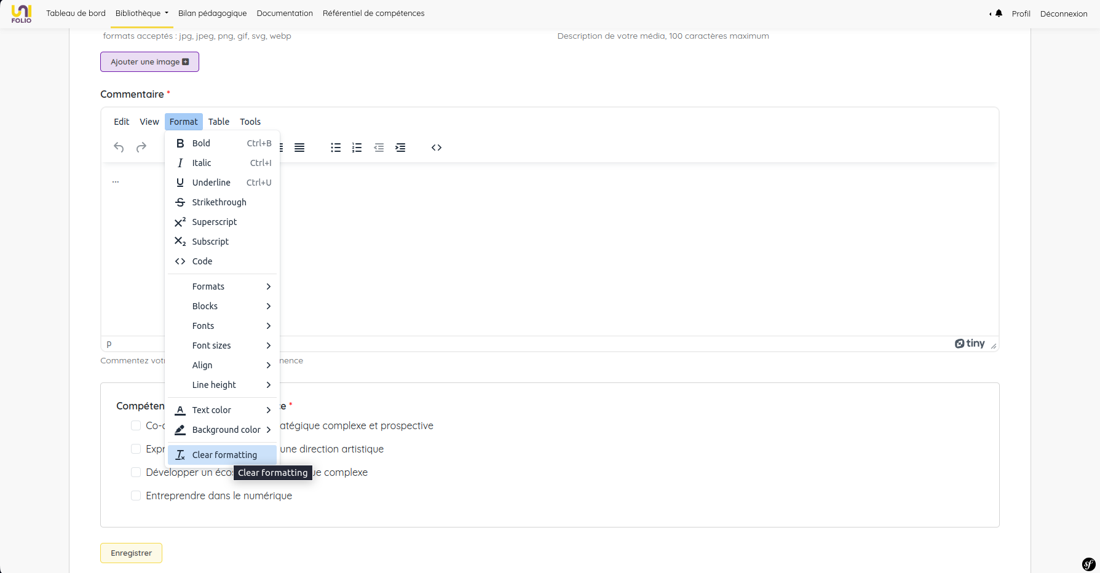Tick the checkbox ending 'complexe et prospective'

(136, 425)
